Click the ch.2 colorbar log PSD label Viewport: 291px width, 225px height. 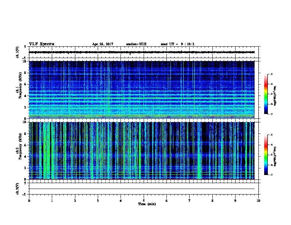pyautogui.click(x=275, y=157)
